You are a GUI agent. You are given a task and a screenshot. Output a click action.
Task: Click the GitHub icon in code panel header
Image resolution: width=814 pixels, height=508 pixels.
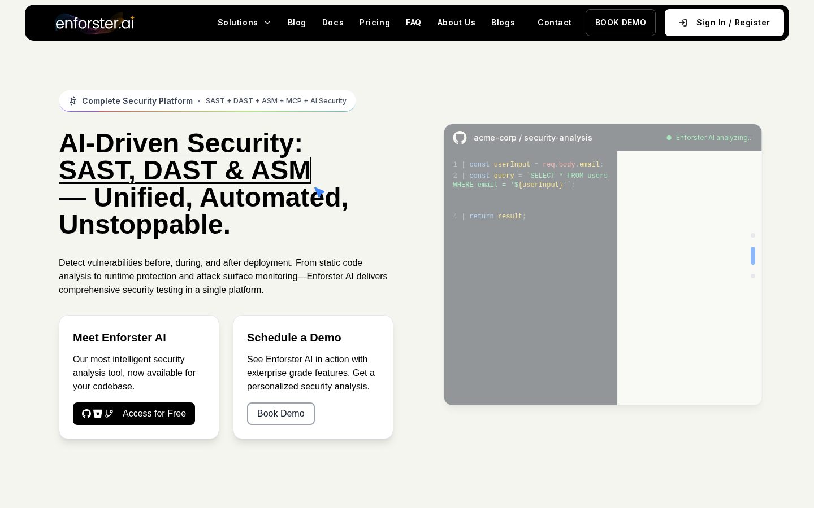click(x=460, y=138)
